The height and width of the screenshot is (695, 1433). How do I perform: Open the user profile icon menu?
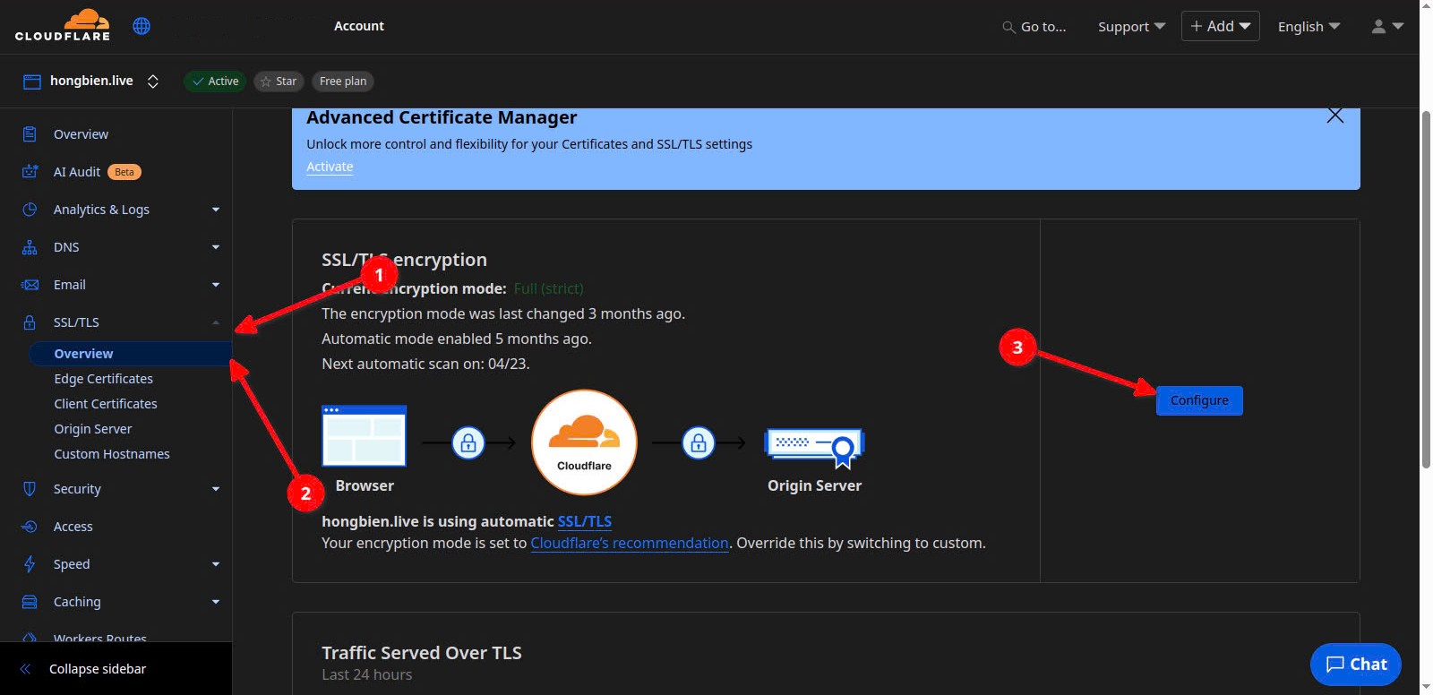click(1387, 26)
